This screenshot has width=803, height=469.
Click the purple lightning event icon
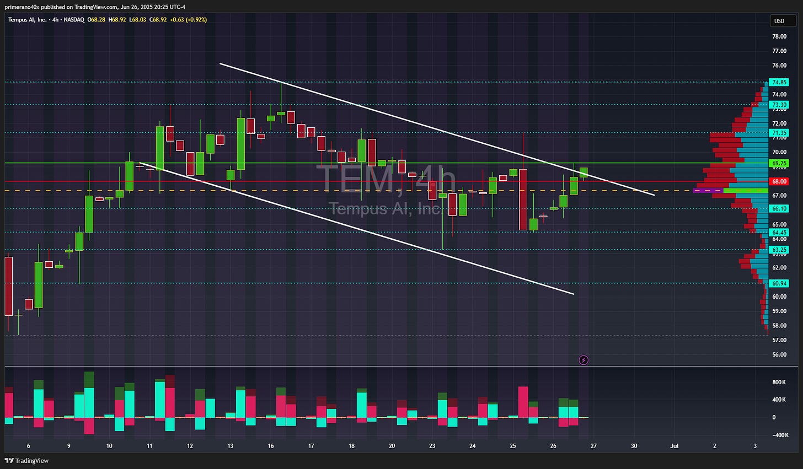[x=583, y=360]
